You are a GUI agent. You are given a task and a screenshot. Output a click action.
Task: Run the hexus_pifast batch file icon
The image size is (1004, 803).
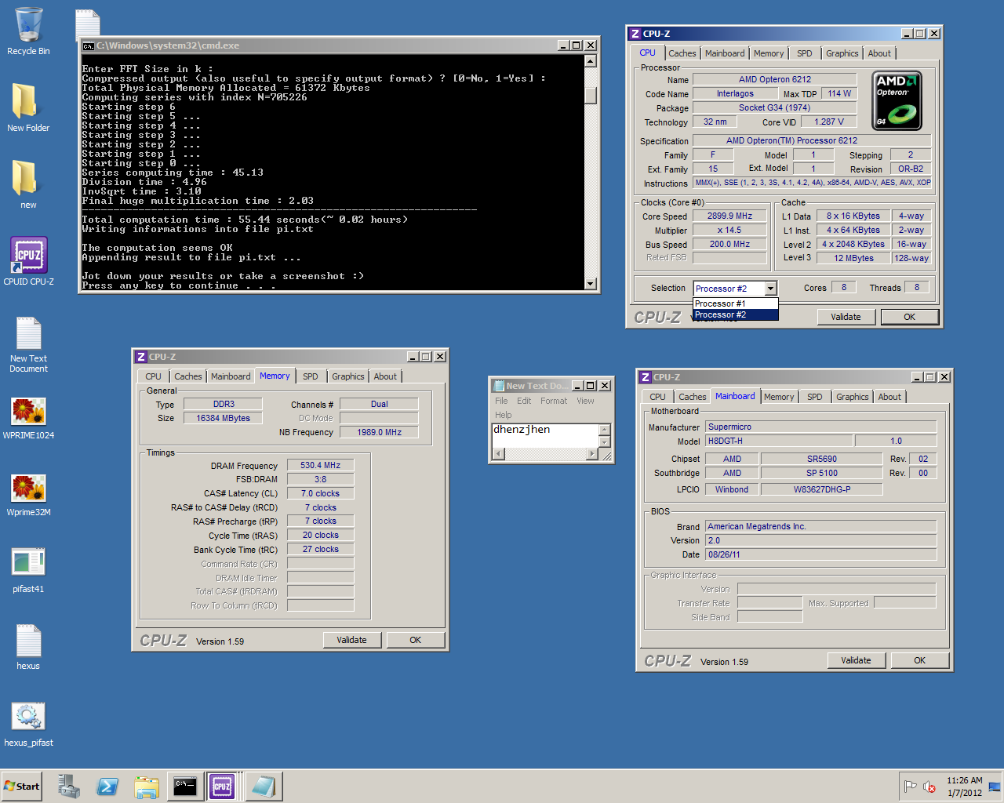[28, 724]
